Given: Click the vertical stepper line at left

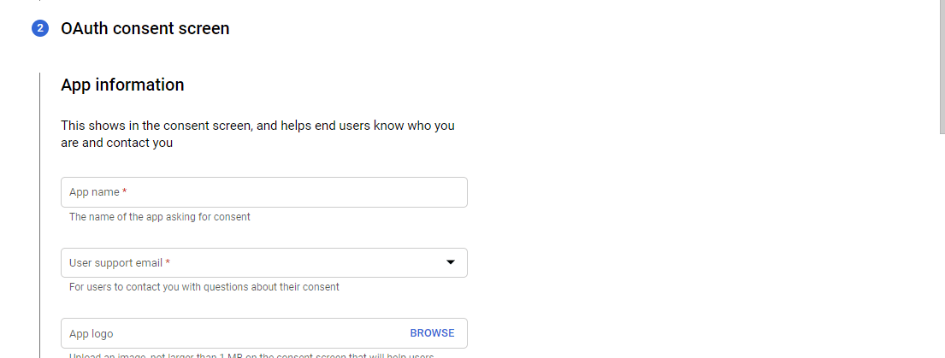Looking at the screenshot, I should point(40,214).
